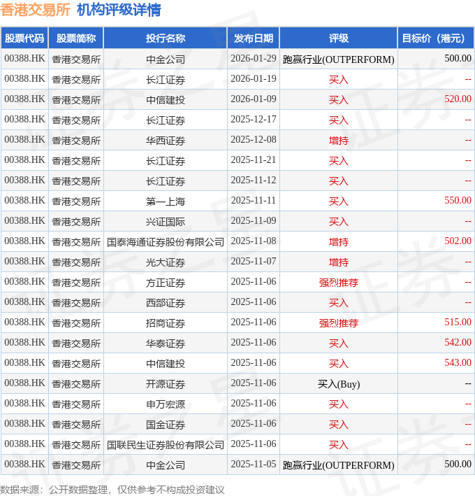
Task: Click 买入 rating in 兴证国际 row
Action: click(339, 222)
